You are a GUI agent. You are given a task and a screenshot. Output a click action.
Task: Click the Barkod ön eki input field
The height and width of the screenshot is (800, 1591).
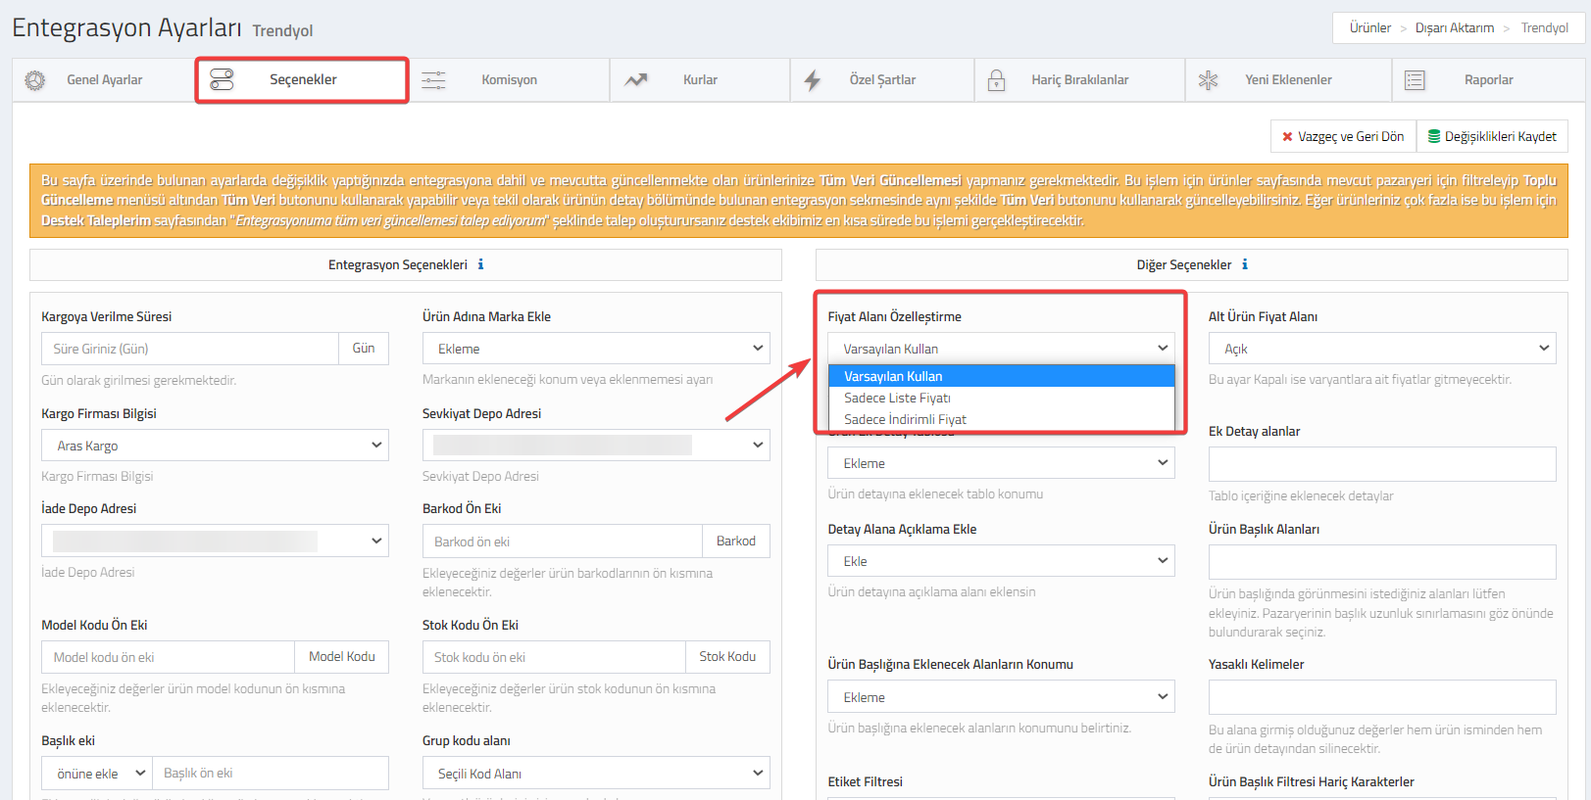[x=563, y=541]
